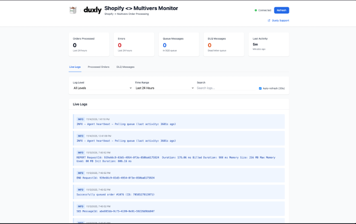The image size is (356, 224).
Task: Switch to the Processed Orders tab
Action: click(x=98, y=67)
